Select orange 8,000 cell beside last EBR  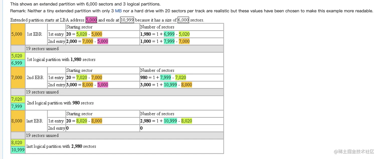18,121
